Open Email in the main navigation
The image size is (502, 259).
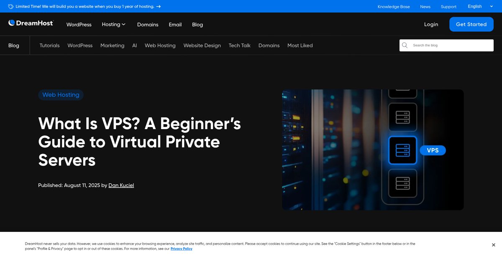click(x=175, y=25)
